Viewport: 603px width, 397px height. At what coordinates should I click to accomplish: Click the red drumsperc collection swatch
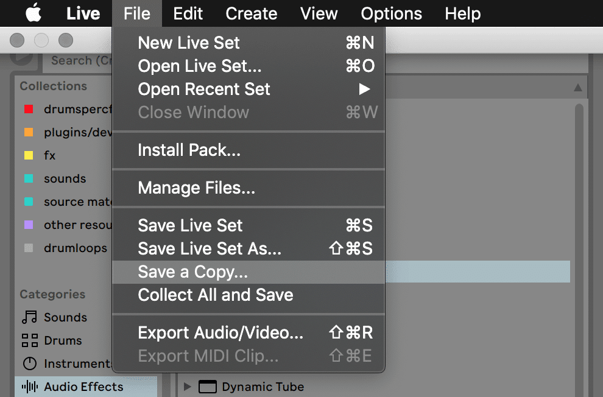pos(29,109)
